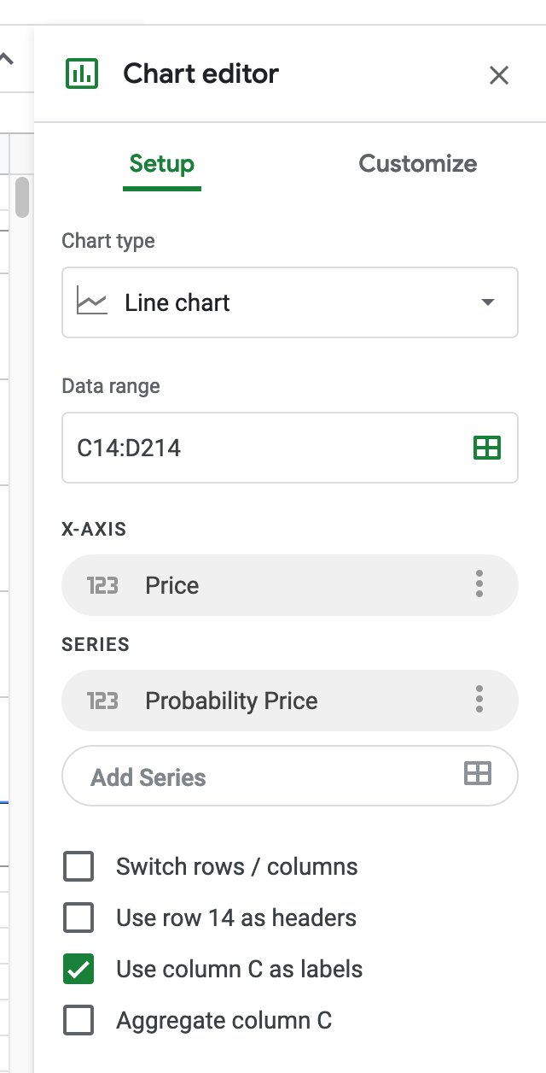The height and width of the screenshot is (1073, 546).
Task: Close the Chart editor panel
Action: tap(499, 75)
